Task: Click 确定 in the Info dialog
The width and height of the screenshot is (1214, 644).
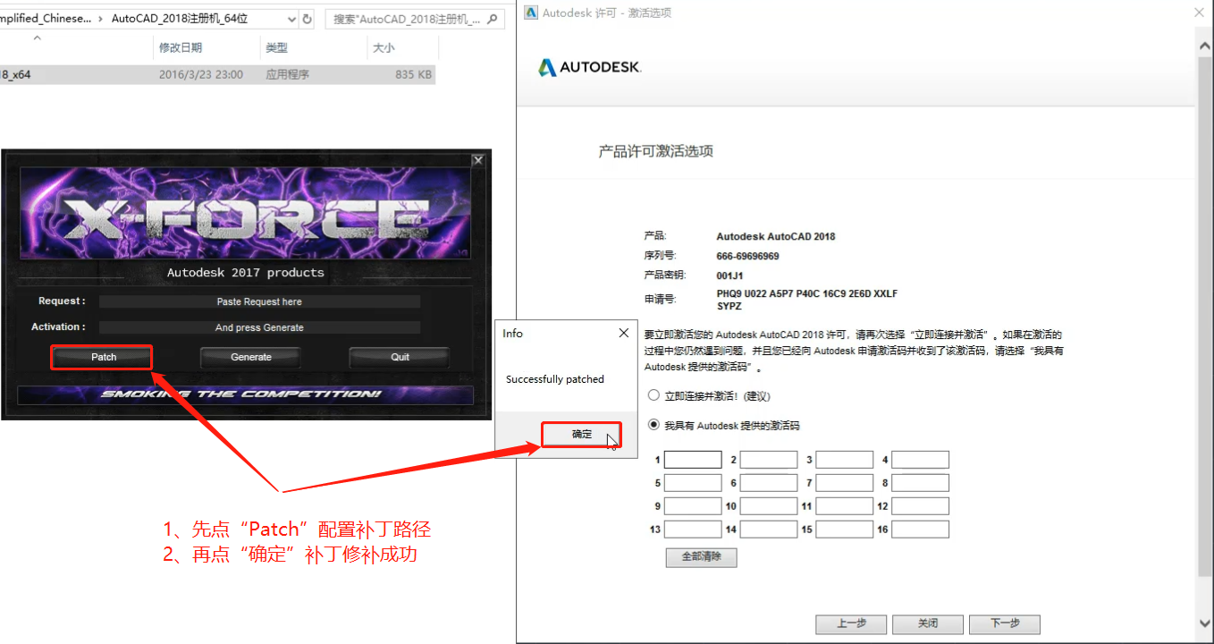Action: (x=580, y=434)
